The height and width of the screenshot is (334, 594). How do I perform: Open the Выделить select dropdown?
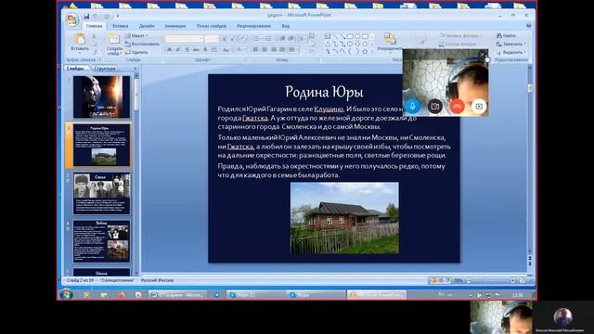point(511,52)
